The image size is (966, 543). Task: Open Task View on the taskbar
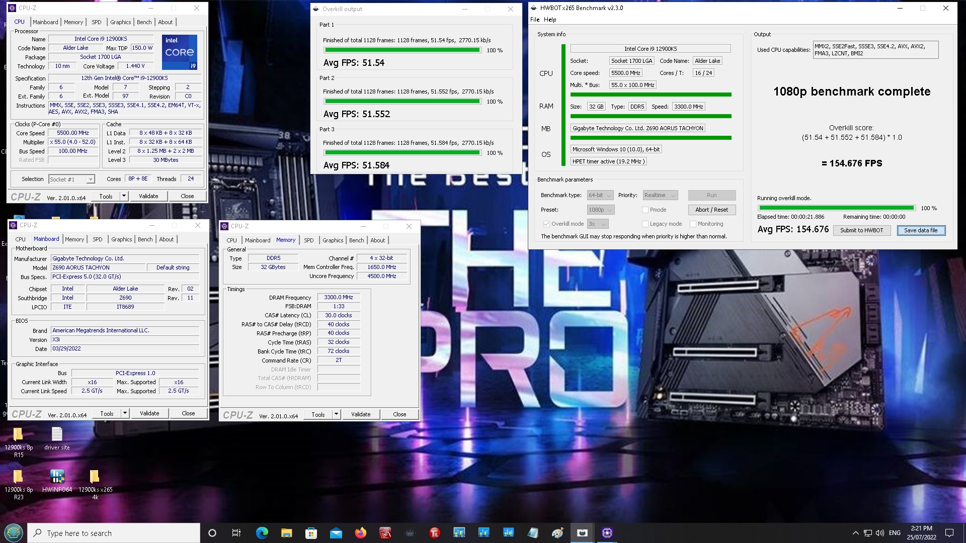click(x=236, y=533)
